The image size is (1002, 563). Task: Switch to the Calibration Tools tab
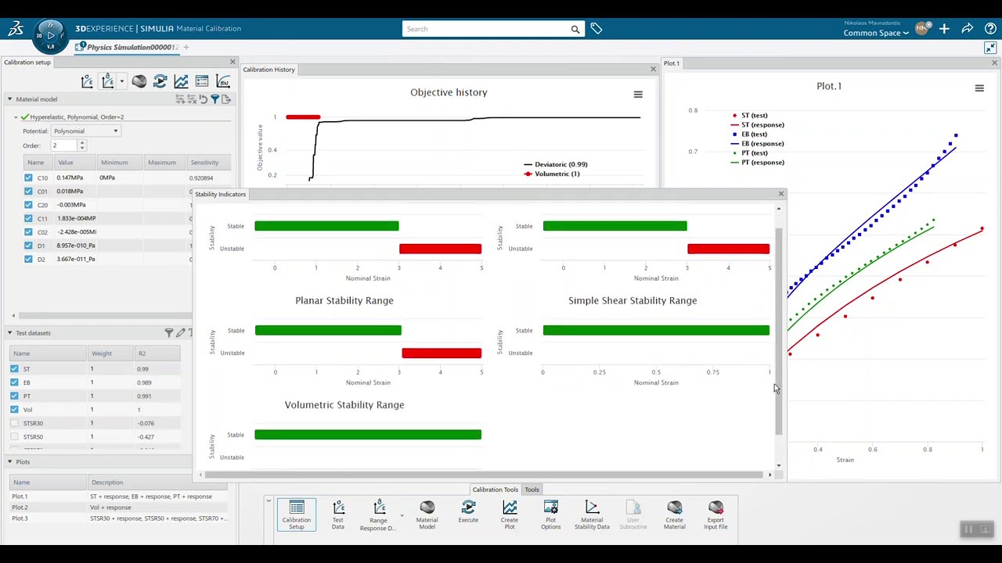pyautogui.click(x=495, y=489)
